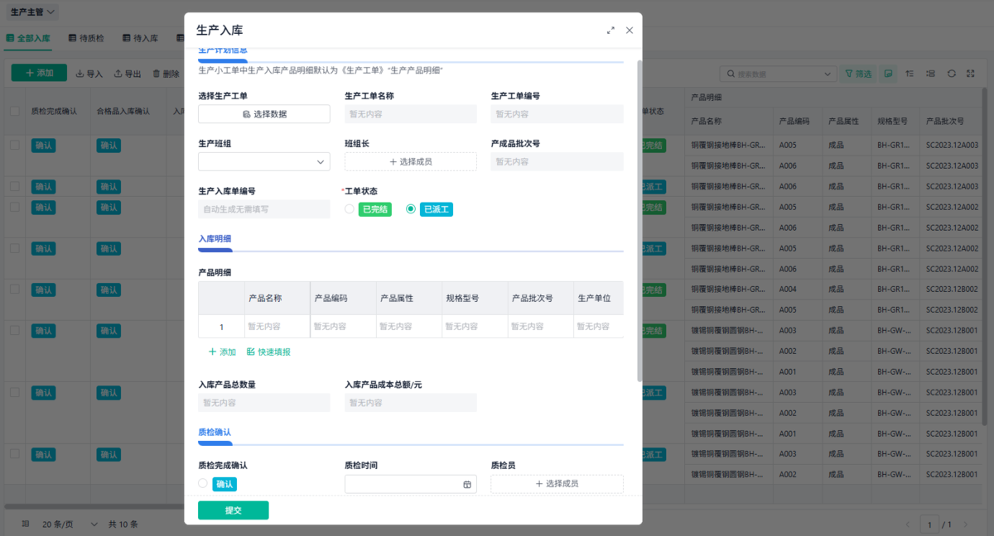Click the green note icon beside 筛选
This screenshot has height=536, width=994.
[888, 74]
